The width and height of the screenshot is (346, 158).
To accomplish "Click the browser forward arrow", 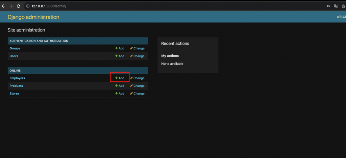I will tap(11, 6).
